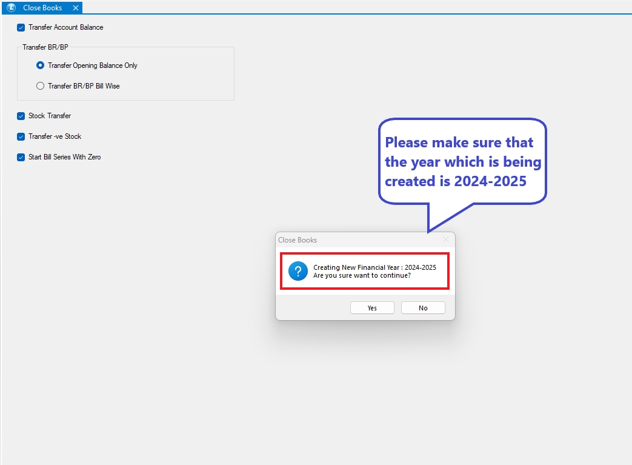Toggle the Stock Transfer checkbox
This screenshot has height=465, width=632.
[21, 116]
